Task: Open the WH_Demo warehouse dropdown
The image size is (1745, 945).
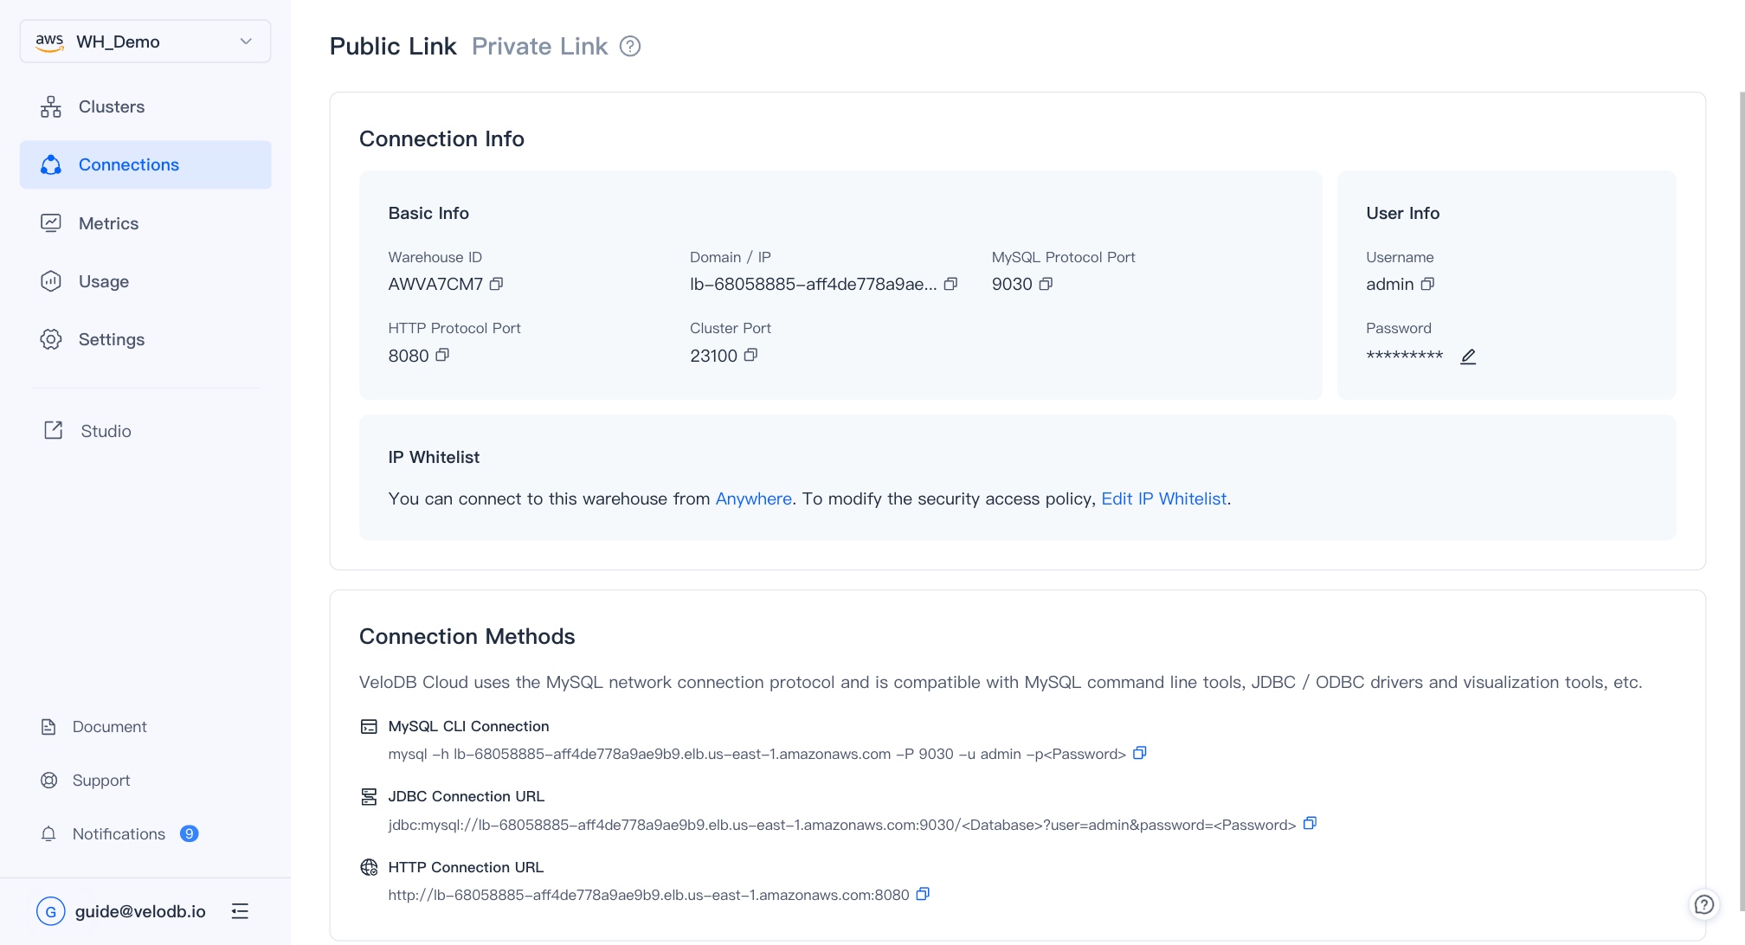Action: (x=145, y=42)
